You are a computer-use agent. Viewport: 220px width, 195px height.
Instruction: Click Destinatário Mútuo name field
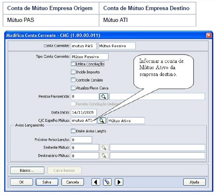(x=157, y=156)
